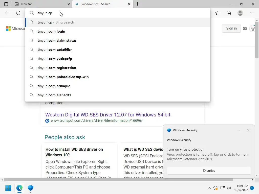The width and height of the screenshot is (259, 194).
Task: Click the address bar containing tinyurl.cp
Action: [x=118, y=13]
